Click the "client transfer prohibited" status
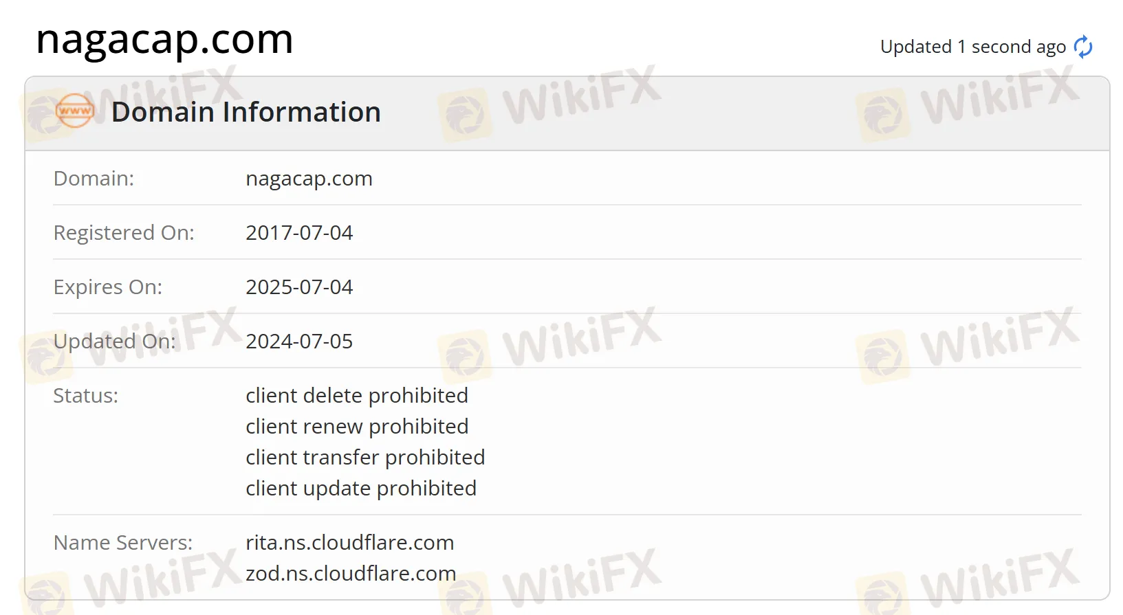 pos(365,458)
